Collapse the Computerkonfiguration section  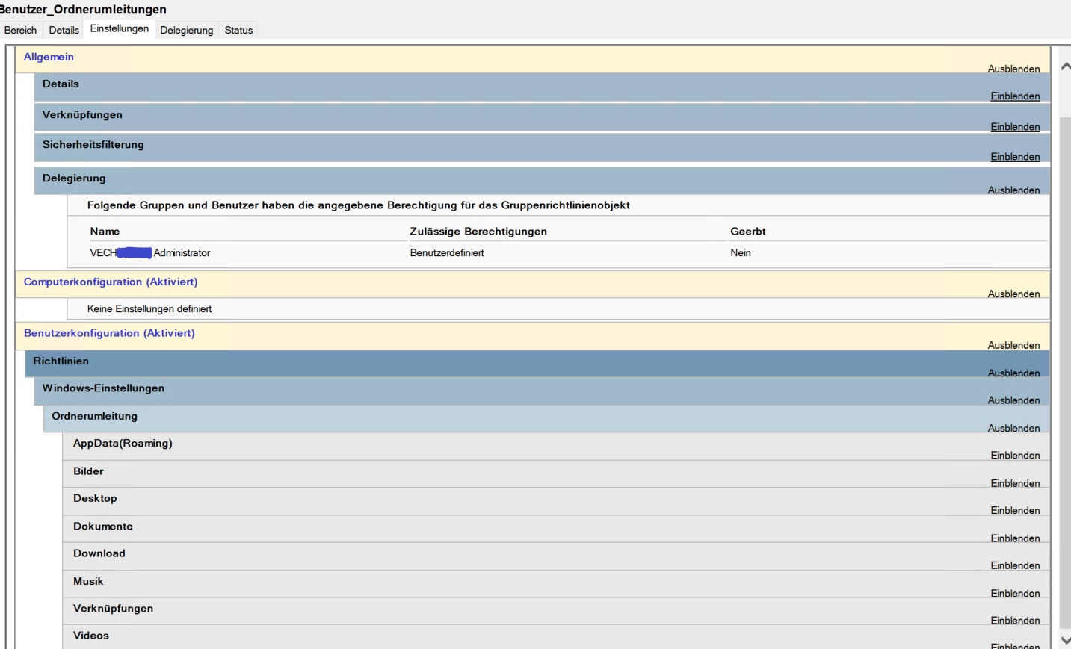click(x=1014, y=294)
